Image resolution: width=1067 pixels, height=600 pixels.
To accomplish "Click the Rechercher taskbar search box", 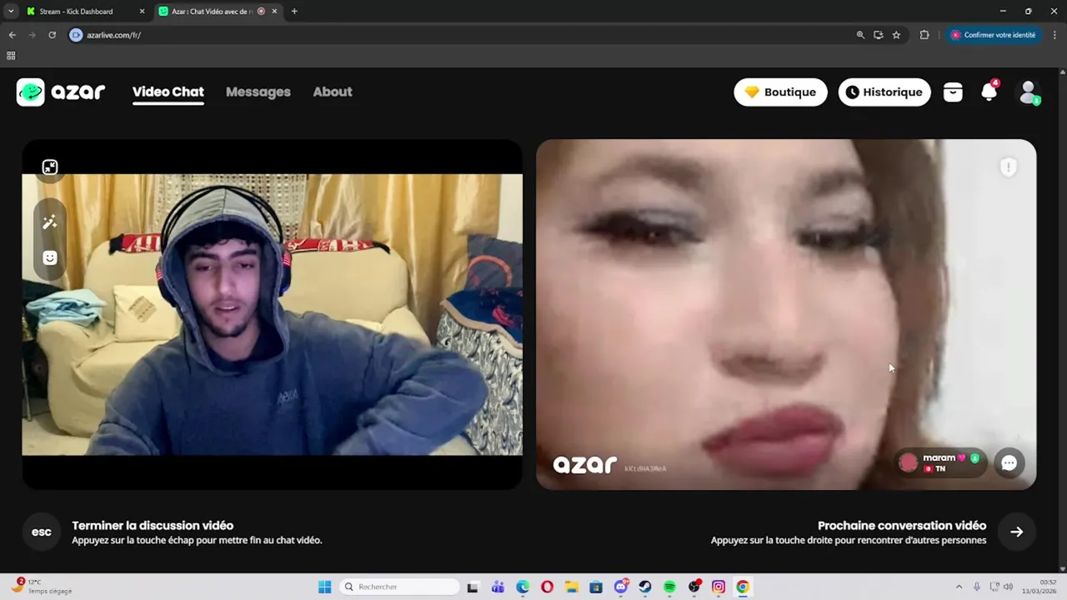I will 400,587.
